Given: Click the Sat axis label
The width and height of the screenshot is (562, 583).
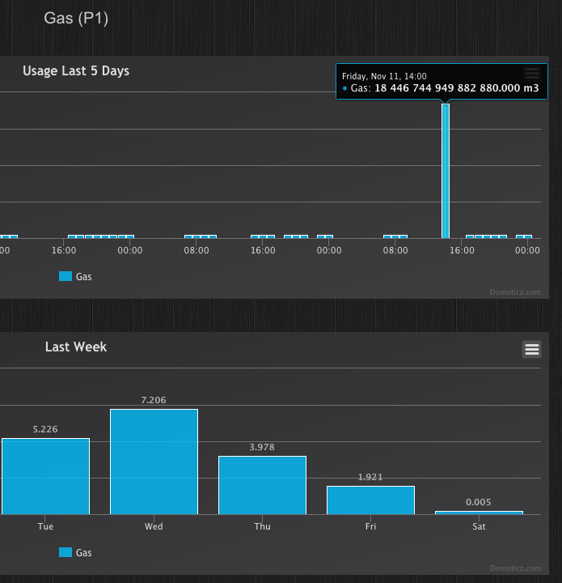Looking at the screenshot, I should [479, 526].
